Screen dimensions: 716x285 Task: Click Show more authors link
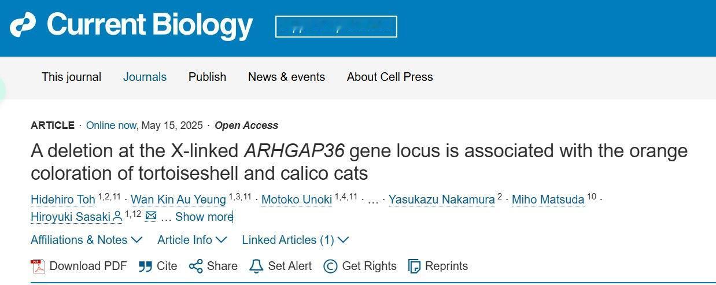tap(204, 217)
